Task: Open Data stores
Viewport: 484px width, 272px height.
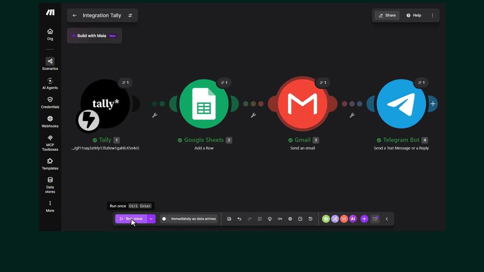Action: pos(50,185)
